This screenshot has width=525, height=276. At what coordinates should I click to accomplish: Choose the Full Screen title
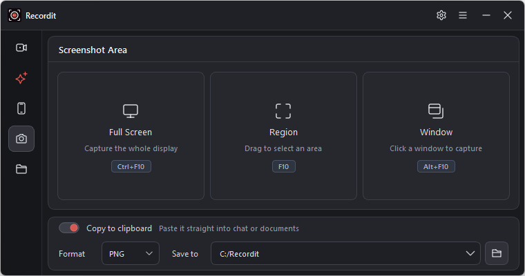[x=131, y=132]
